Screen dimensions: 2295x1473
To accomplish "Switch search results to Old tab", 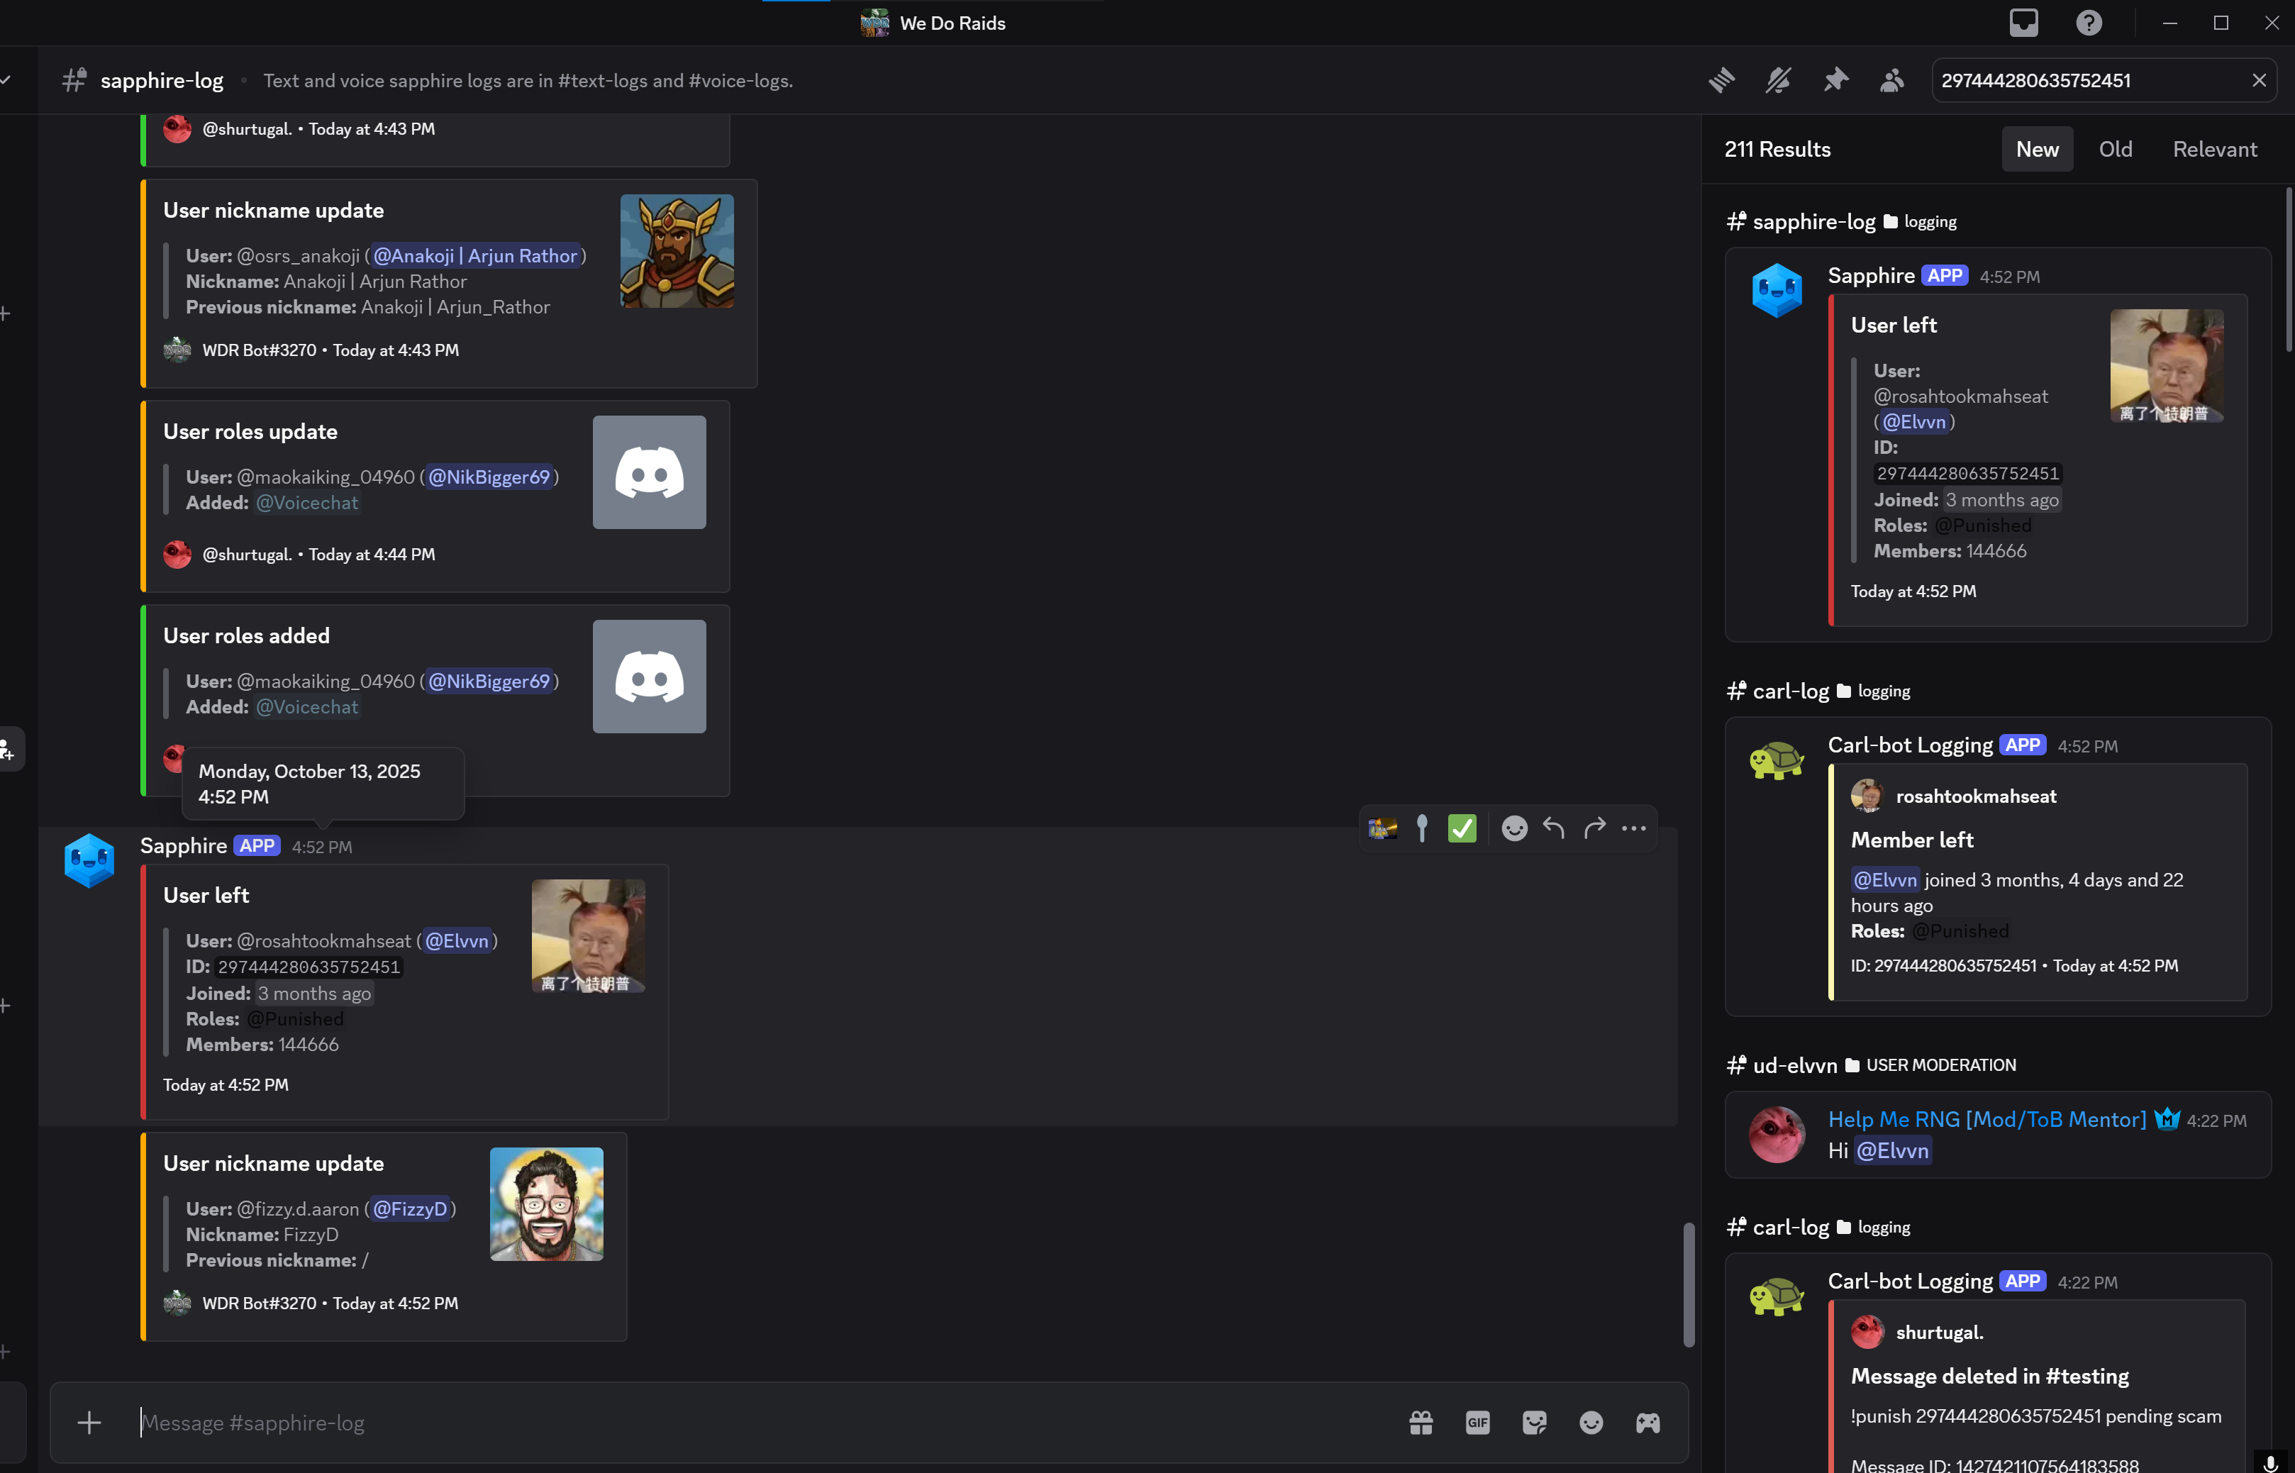I will [2116, 149].
